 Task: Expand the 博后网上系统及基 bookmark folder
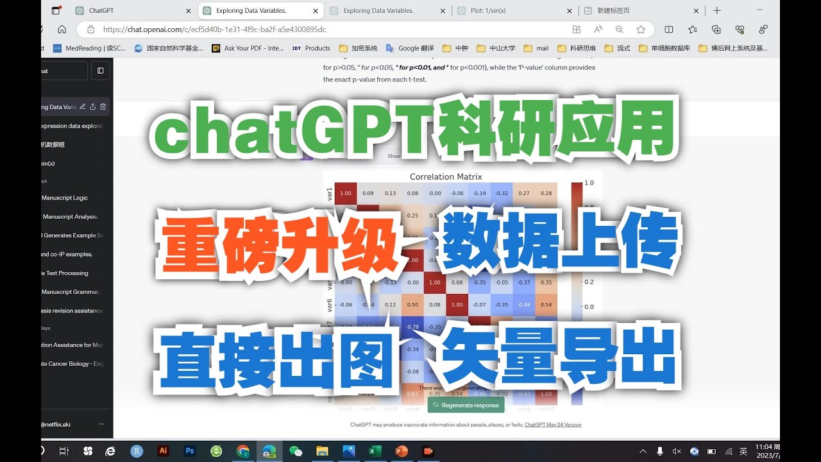[733, 48]
